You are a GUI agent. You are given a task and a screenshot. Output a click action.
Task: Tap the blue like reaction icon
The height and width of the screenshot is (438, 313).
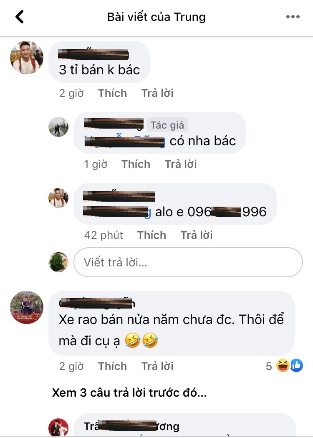coord(297,366)
